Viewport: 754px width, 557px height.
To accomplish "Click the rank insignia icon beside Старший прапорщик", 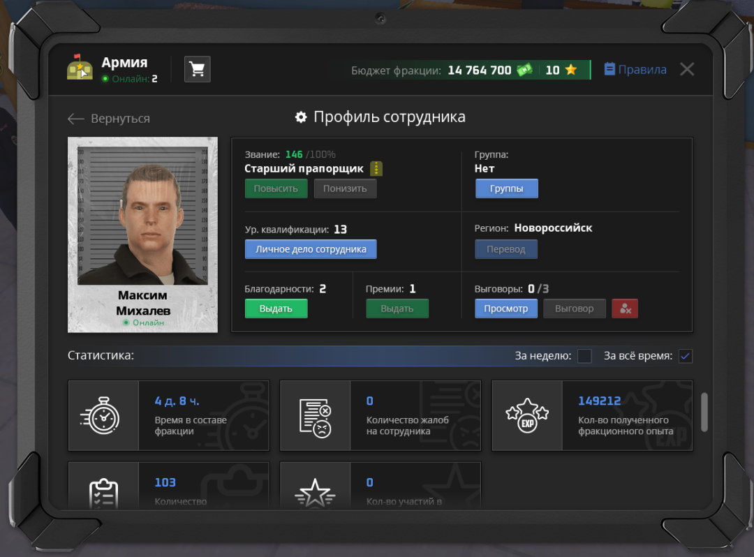I will click(376, 169).
